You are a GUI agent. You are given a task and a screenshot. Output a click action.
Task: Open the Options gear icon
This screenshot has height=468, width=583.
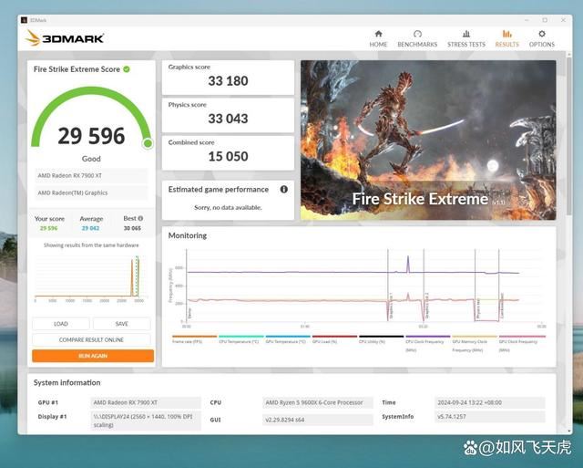(542, 34)
